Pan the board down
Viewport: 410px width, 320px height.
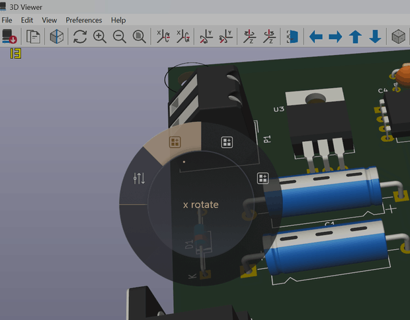(375, 36)
